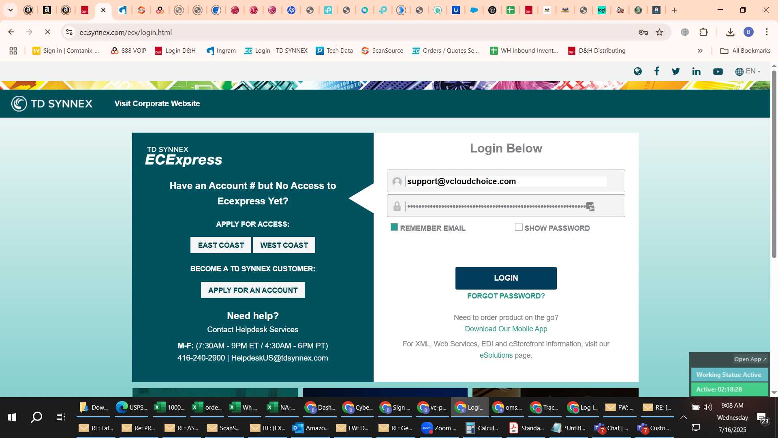Image resolution: width=778 pixels, height=438 pixels.
Task: Open the FORGOT PASSWORD? link
Action: coord(506,296)
